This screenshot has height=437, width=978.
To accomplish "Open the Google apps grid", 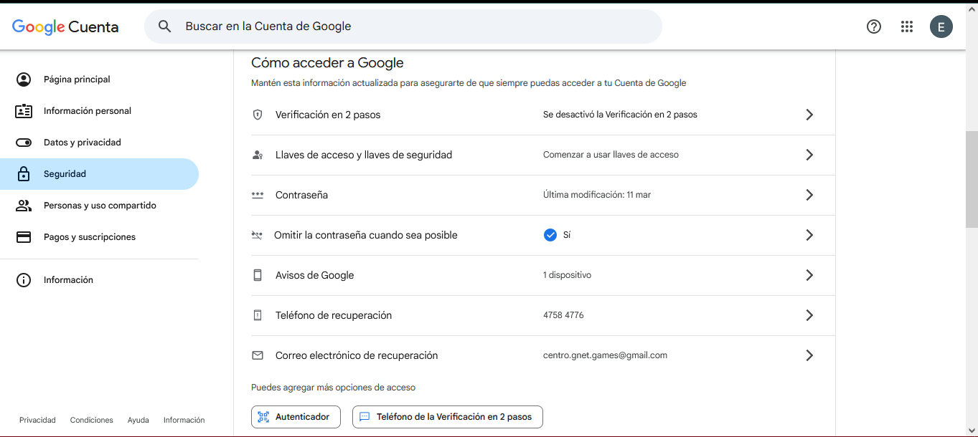I will pyautogui.click(x=906, y=27).
